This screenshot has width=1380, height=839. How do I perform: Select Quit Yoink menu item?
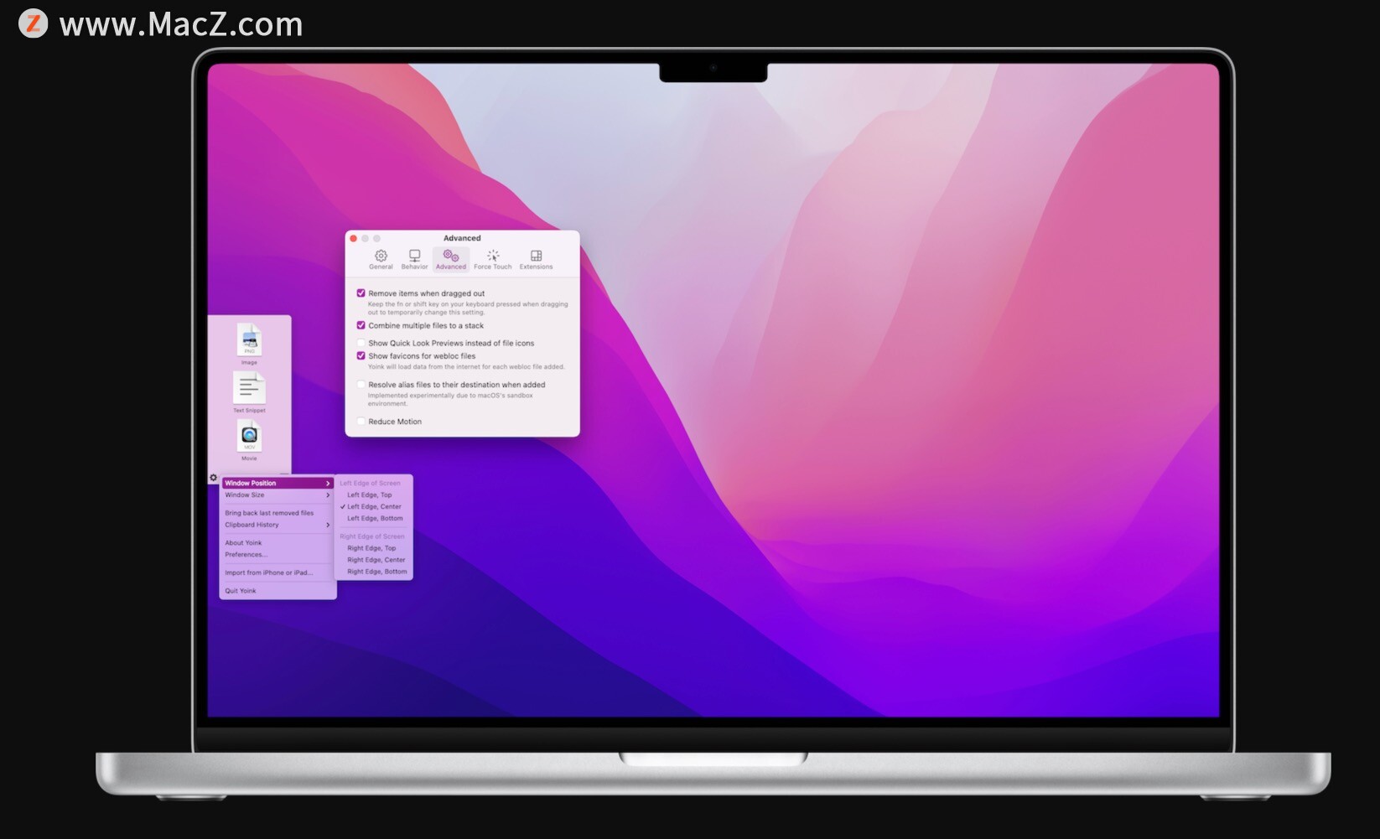tap(278, 591)
